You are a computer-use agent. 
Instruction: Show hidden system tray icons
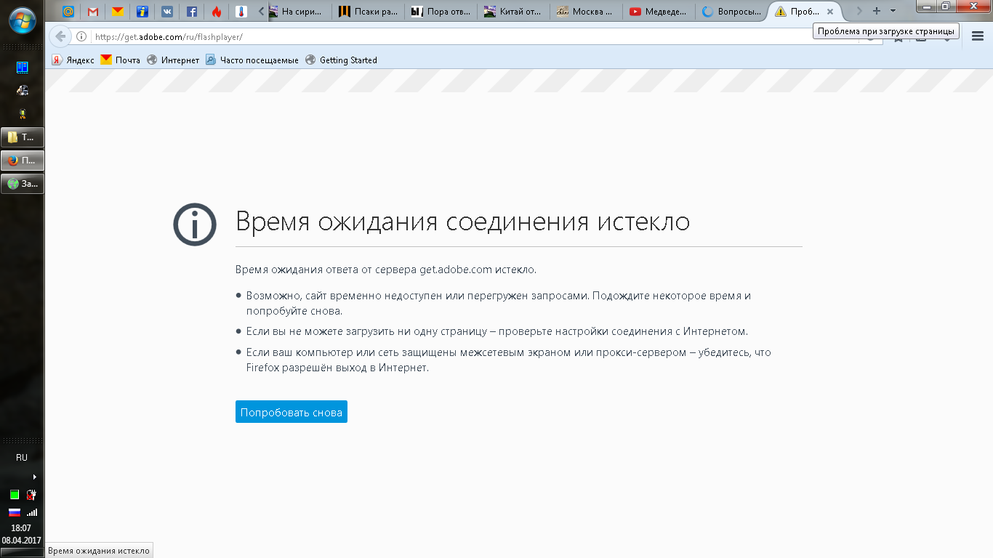pyautogui.click(x=34, y=477)
